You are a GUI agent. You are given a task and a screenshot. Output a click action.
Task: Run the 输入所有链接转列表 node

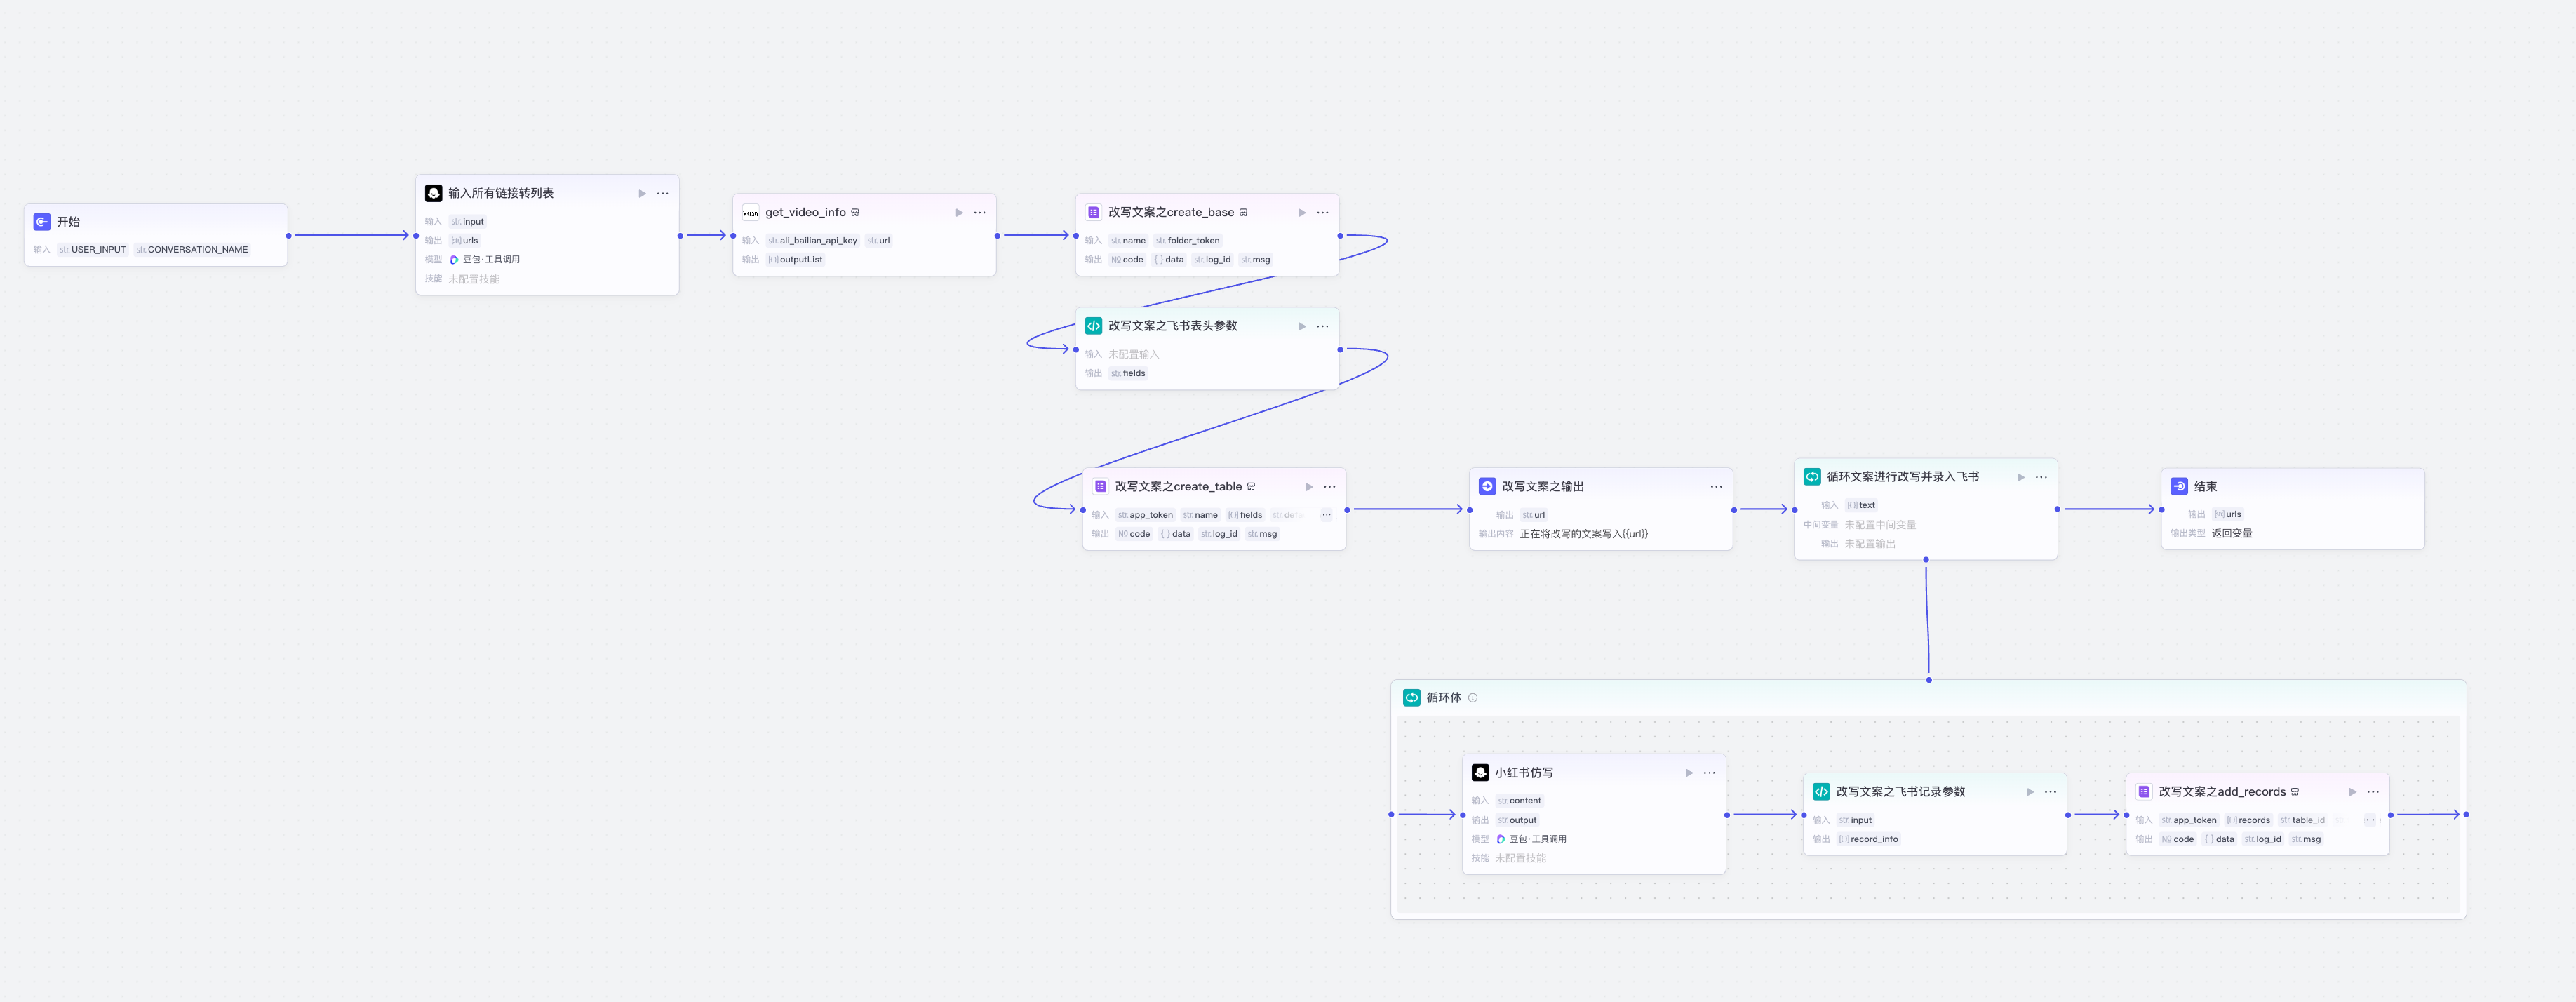[x=642, y=193]
